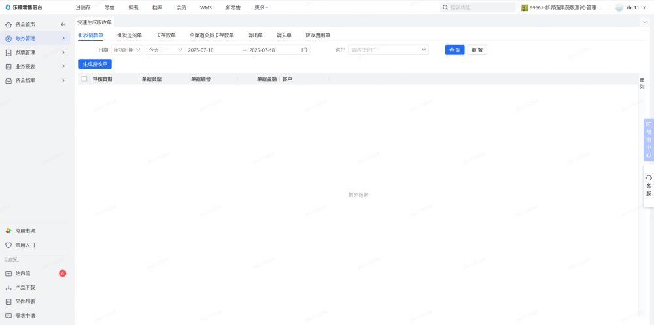Open column settings icon (列) beside table
This screenshot has width=654, height=325.
point(642,80)
